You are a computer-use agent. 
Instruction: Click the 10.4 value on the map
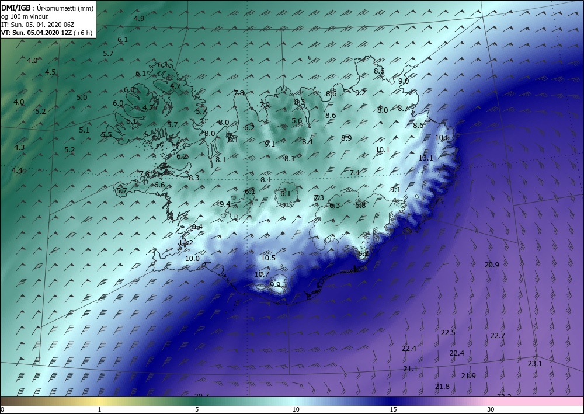195,227
